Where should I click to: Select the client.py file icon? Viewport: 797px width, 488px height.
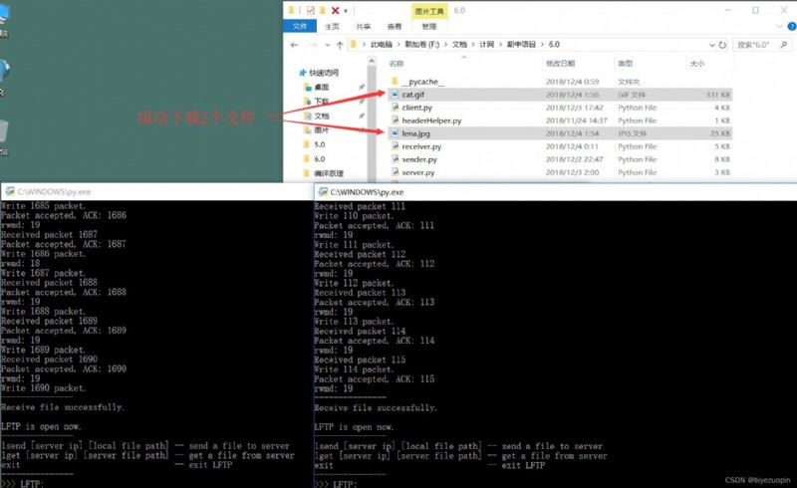396,108
